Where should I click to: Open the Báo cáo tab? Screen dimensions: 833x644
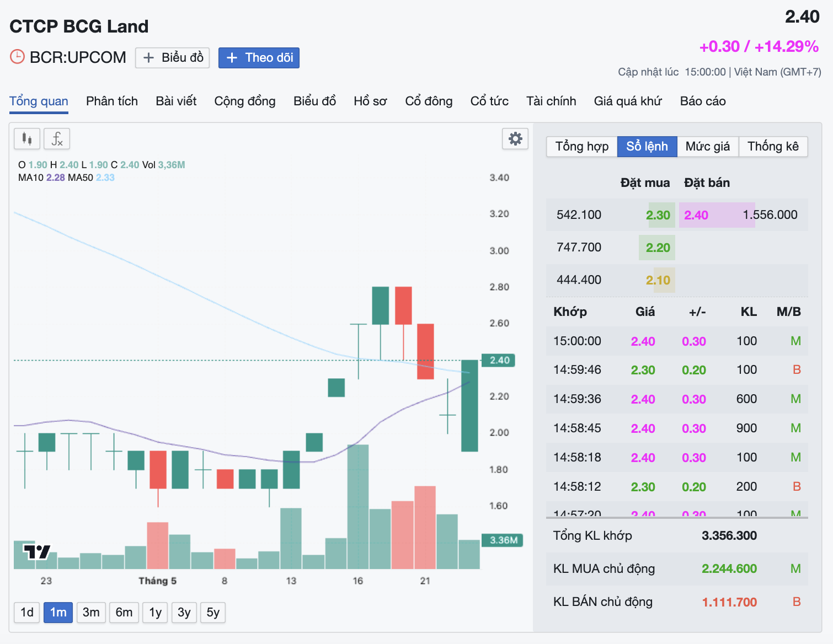click(x=703, y=101)
